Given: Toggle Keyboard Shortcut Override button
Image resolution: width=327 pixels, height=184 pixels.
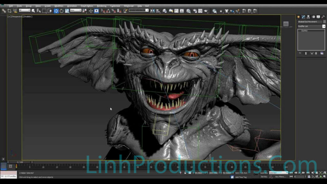Looking at the screenshot, I should coord(96,11).
